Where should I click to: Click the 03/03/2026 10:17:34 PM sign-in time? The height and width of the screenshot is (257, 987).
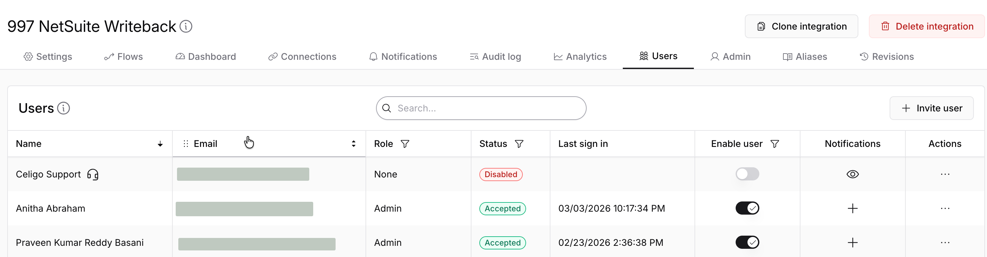[x=612, y=208]
